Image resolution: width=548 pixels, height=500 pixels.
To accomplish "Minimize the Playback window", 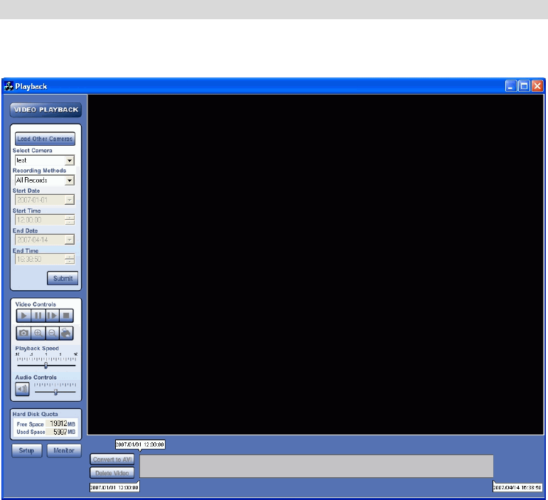I will tap(511, 86).
